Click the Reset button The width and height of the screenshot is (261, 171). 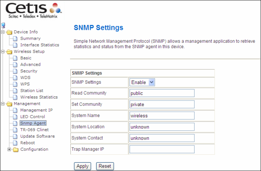pos(105,166)
